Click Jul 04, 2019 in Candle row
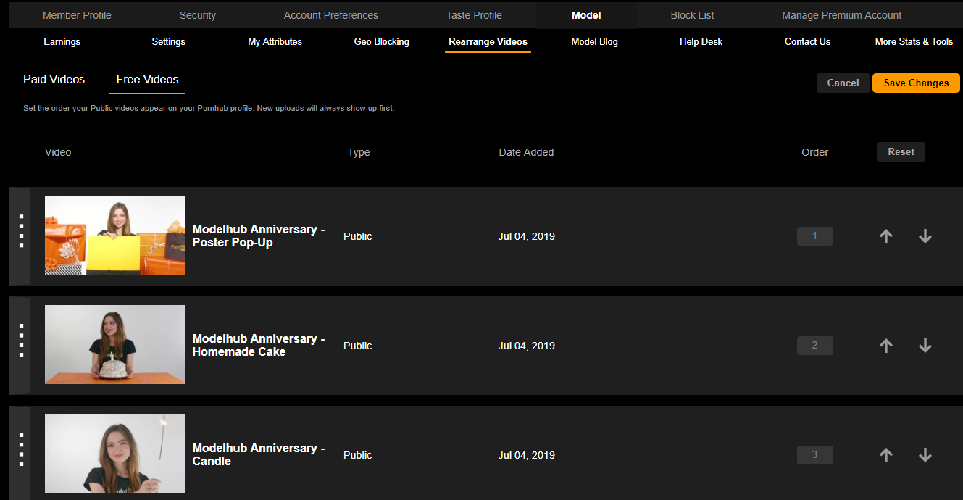963x500 pixels. tap(527, 455)
